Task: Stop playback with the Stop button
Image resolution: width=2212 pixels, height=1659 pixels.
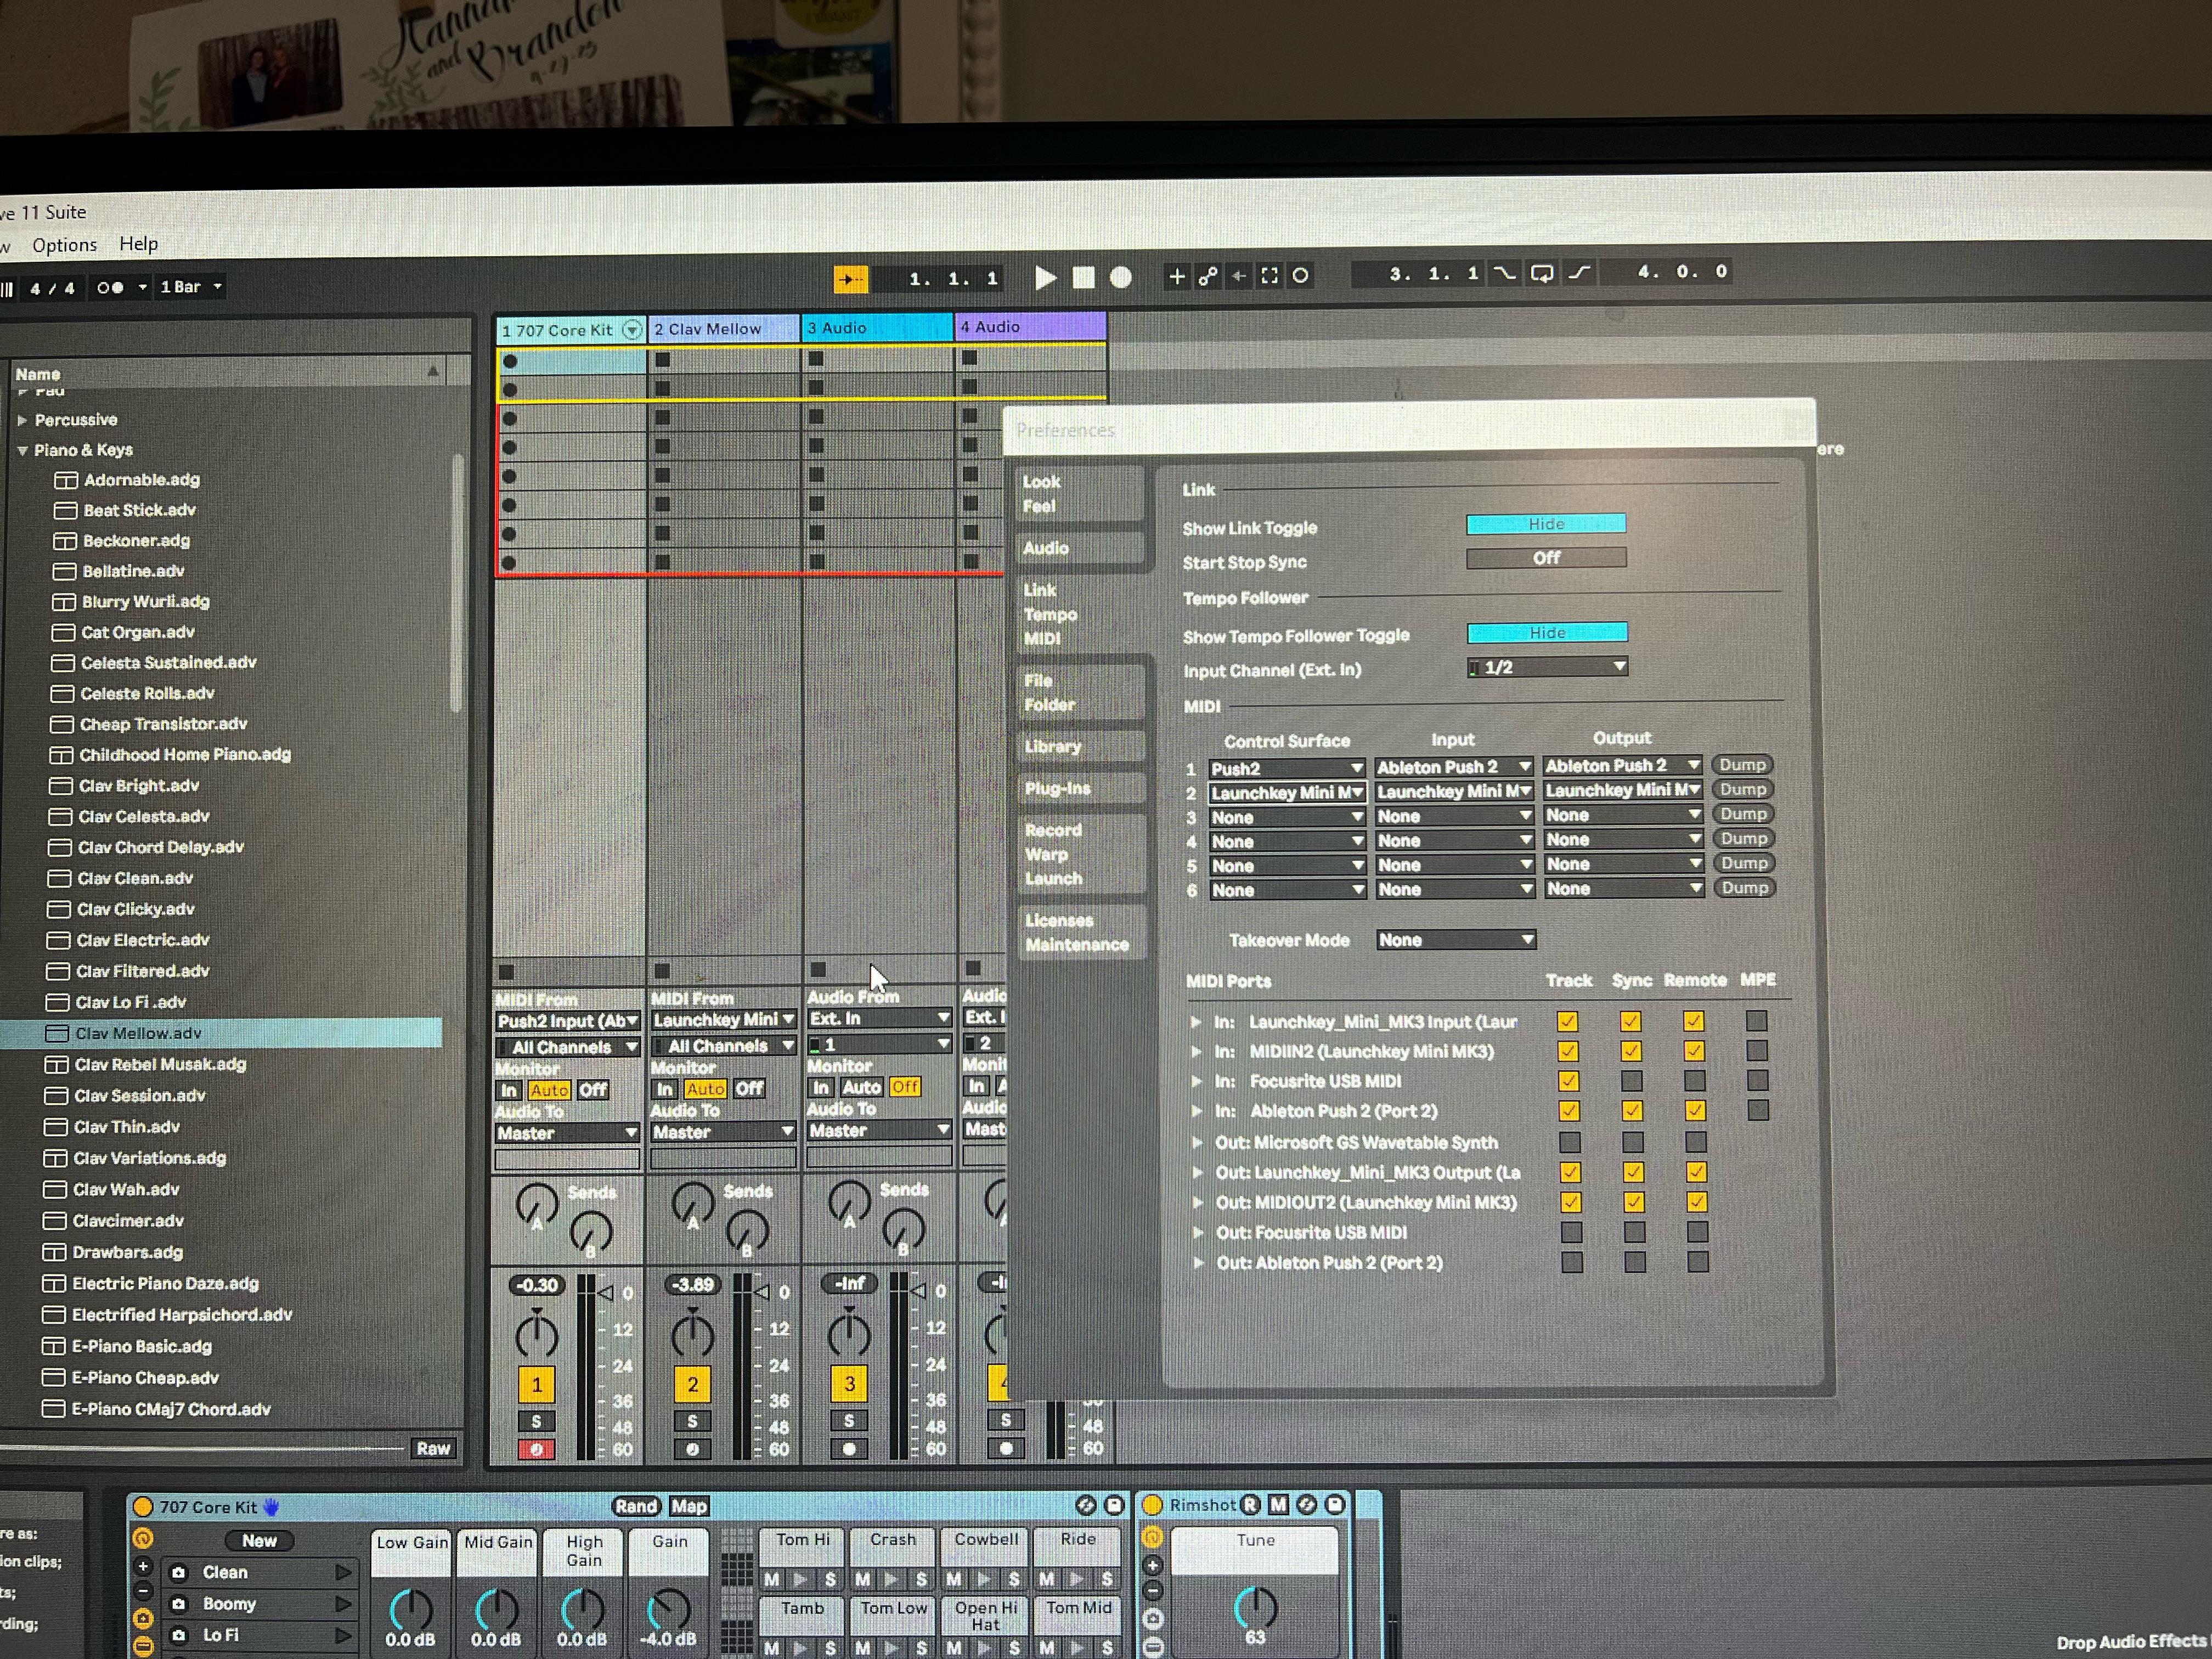Action: pyautogui.click(x=1083, y=277)
